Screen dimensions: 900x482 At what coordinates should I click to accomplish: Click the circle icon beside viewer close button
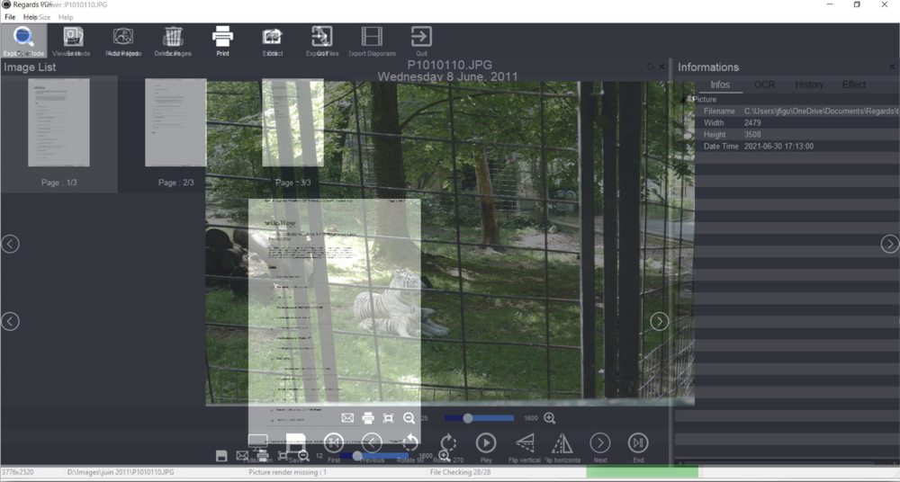651,67
